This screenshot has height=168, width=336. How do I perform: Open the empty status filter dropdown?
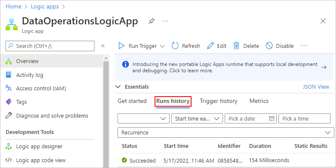point(144,119)
